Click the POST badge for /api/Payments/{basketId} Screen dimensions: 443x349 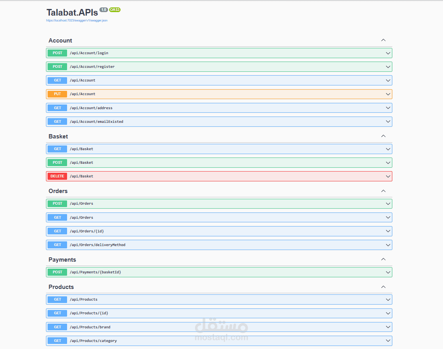[x=57, y=272]
